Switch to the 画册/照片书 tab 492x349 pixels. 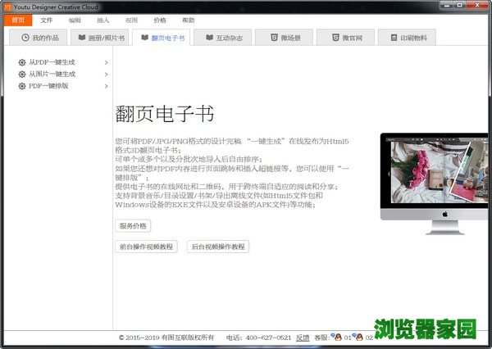coord(101,38)
